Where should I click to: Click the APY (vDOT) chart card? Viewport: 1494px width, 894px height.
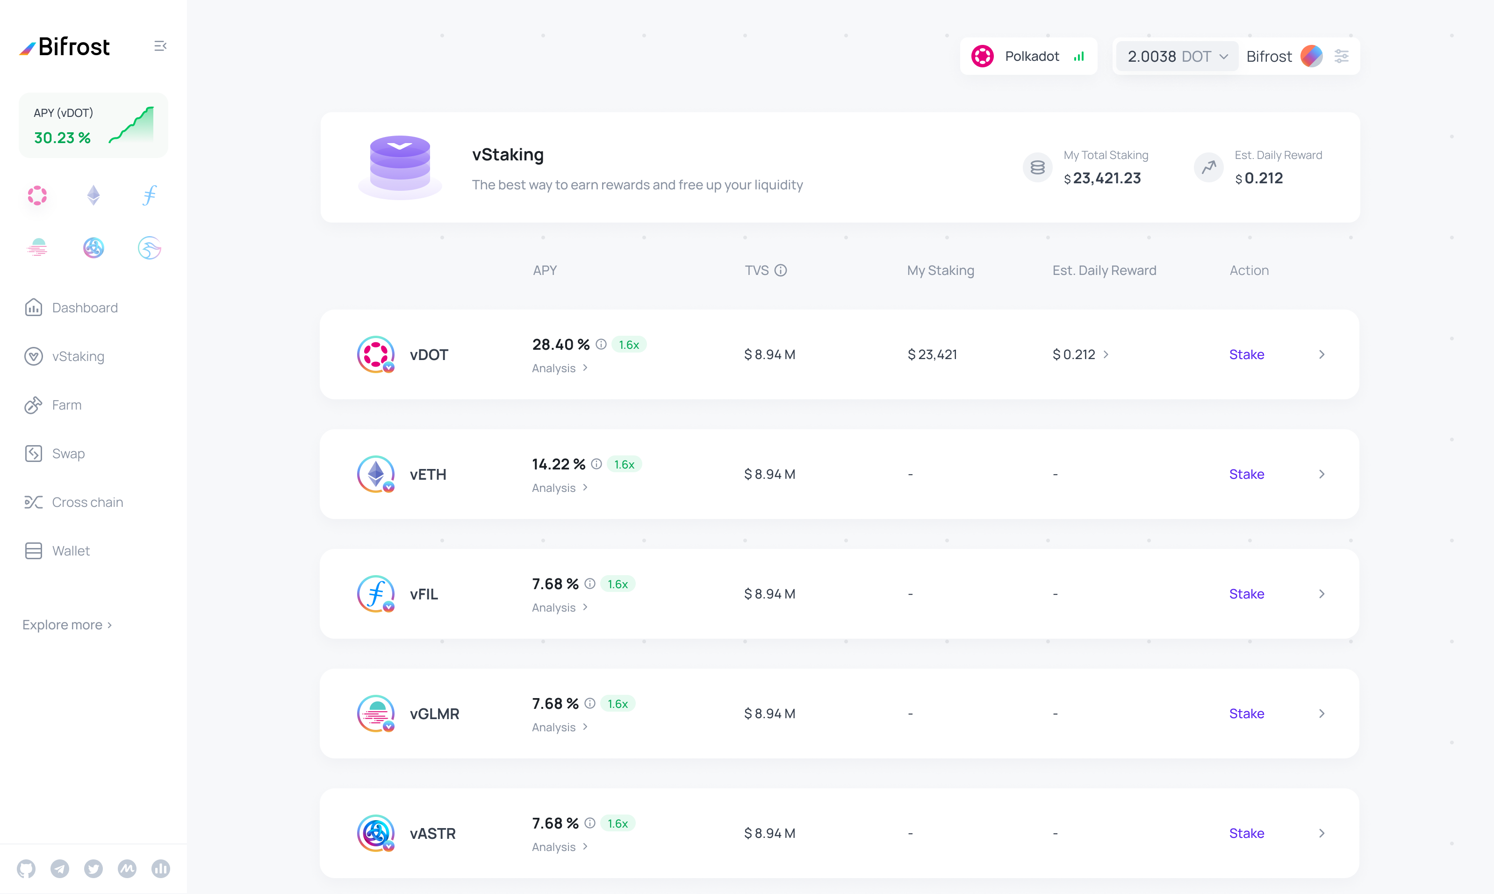[93, 125]
